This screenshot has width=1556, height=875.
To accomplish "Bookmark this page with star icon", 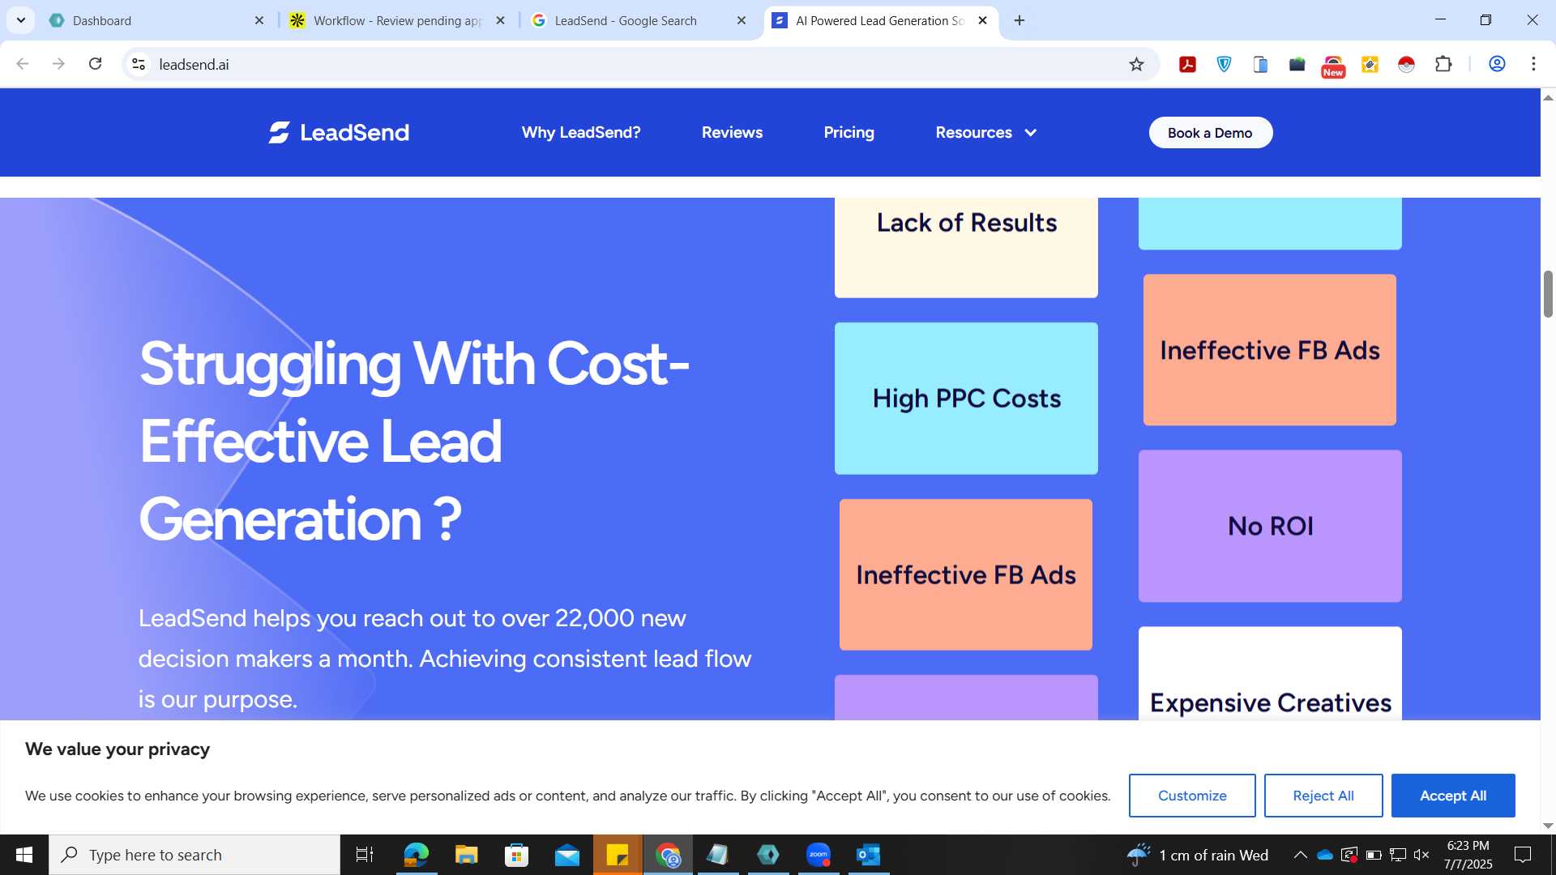I will point(1136,64).
